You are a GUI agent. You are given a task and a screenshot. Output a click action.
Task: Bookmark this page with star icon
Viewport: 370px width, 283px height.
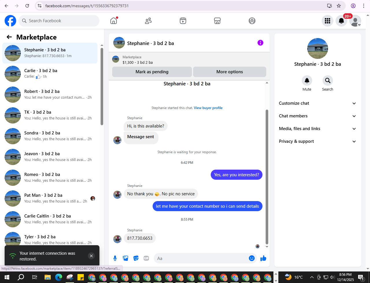tap(339, 6)
